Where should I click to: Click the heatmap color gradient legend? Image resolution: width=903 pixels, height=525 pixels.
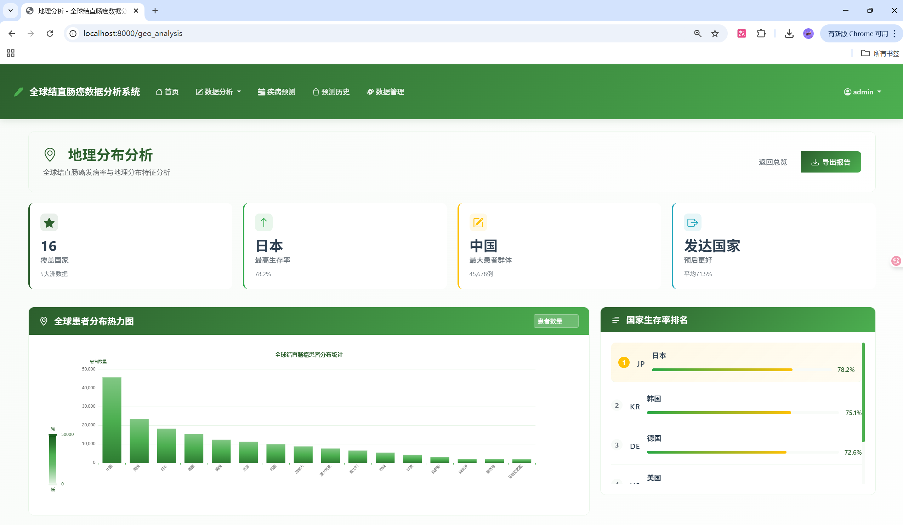(x=53, y=460)
